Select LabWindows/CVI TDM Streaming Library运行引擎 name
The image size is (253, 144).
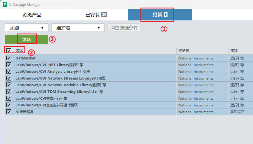(x=59, y=92)
